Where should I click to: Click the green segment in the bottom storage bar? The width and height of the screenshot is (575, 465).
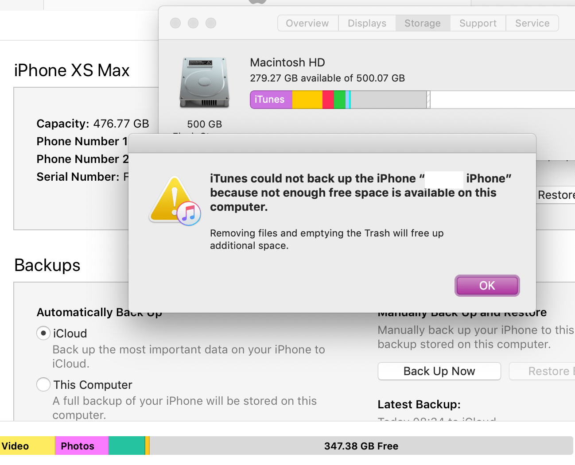(x=126, y=446)
